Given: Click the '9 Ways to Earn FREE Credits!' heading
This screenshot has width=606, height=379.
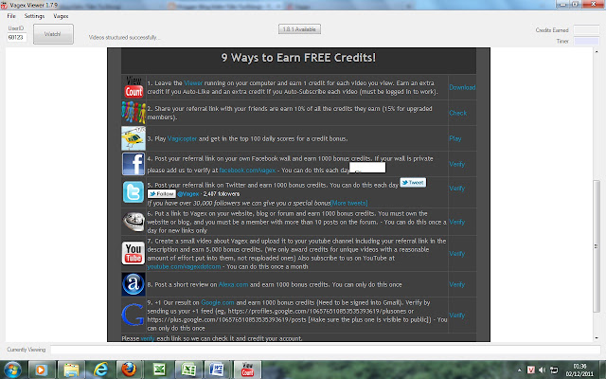Looking at the screenshot, I should pyautogui.click(x=298, y=58).
